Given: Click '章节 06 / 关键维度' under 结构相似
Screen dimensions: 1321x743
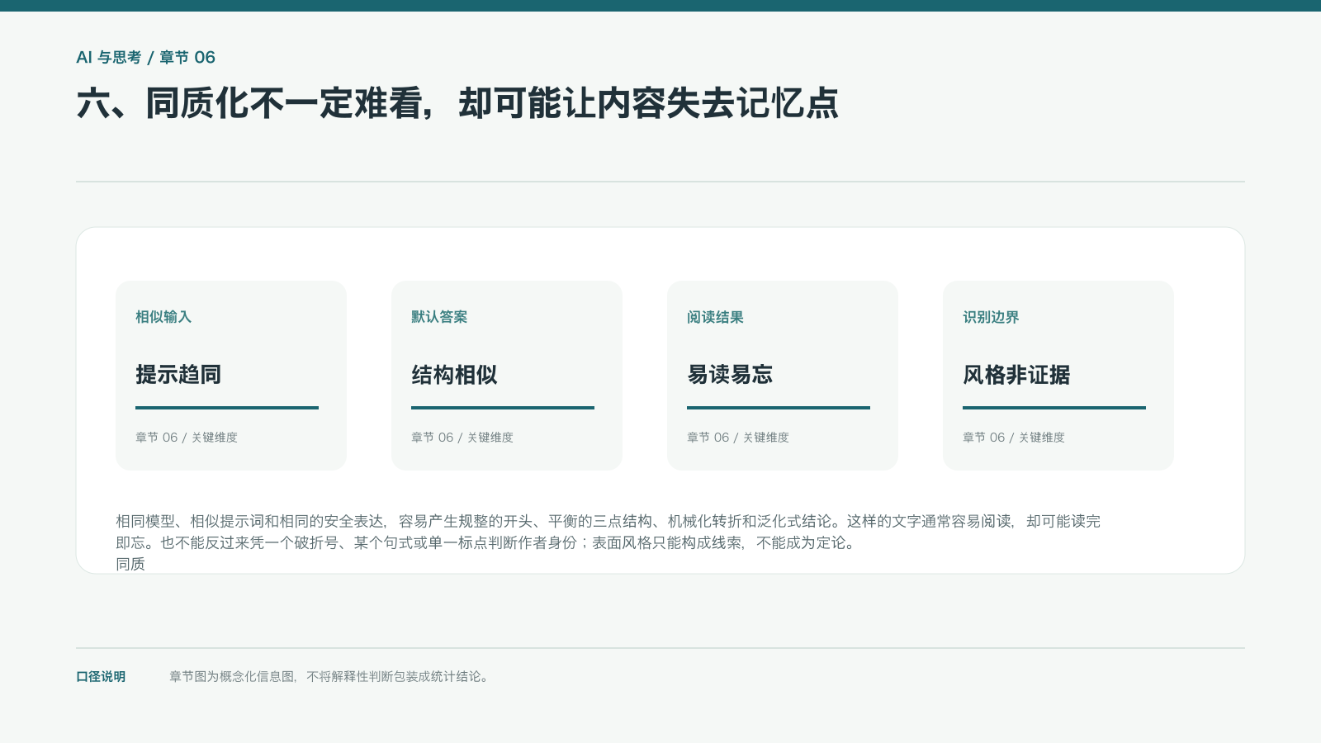Looking at the screenshot, I should (462, 438).
